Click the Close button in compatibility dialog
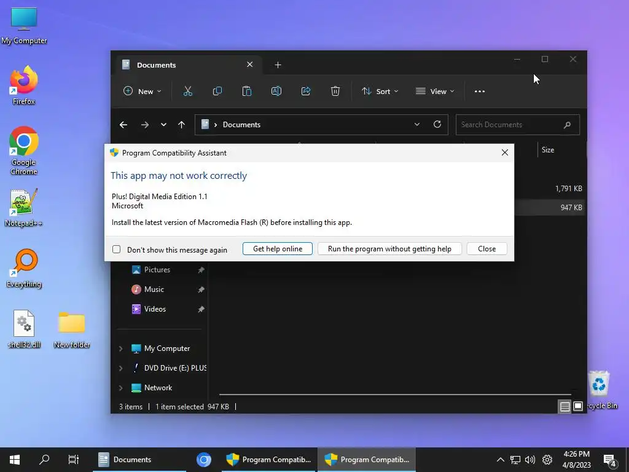 tap(486, 249)
